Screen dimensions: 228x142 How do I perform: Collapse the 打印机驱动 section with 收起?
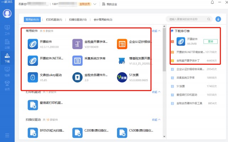(156, 92)
